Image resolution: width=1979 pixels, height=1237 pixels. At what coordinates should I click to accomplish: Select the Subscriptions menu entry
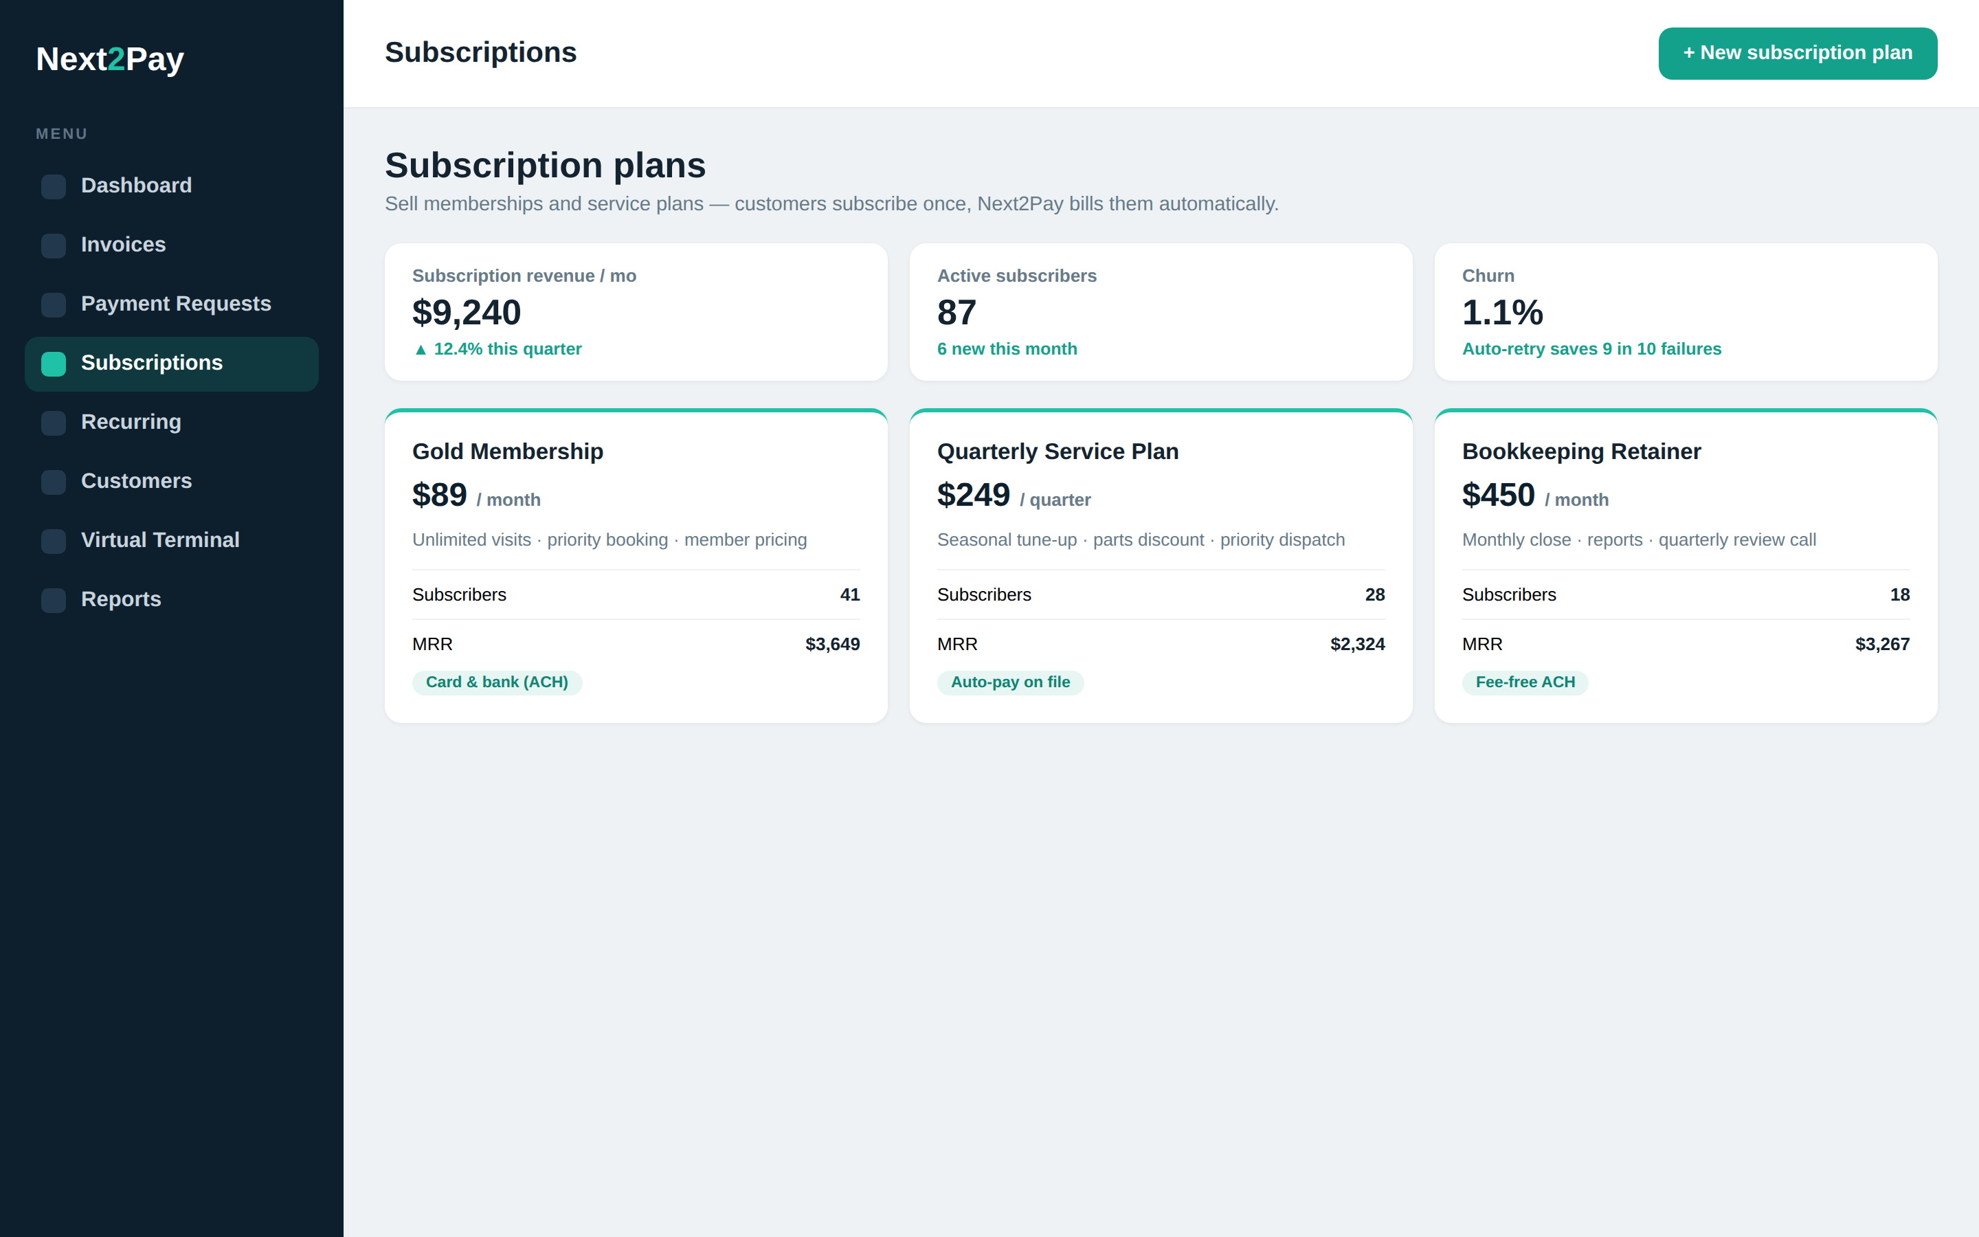click(172, 364)
